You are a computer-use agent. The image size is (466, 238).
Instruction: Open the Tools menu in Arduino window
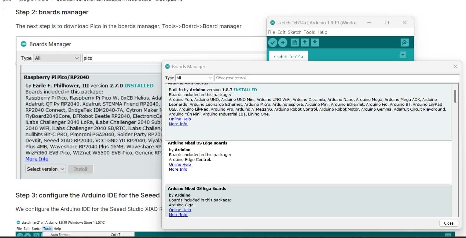click(309, 32)
